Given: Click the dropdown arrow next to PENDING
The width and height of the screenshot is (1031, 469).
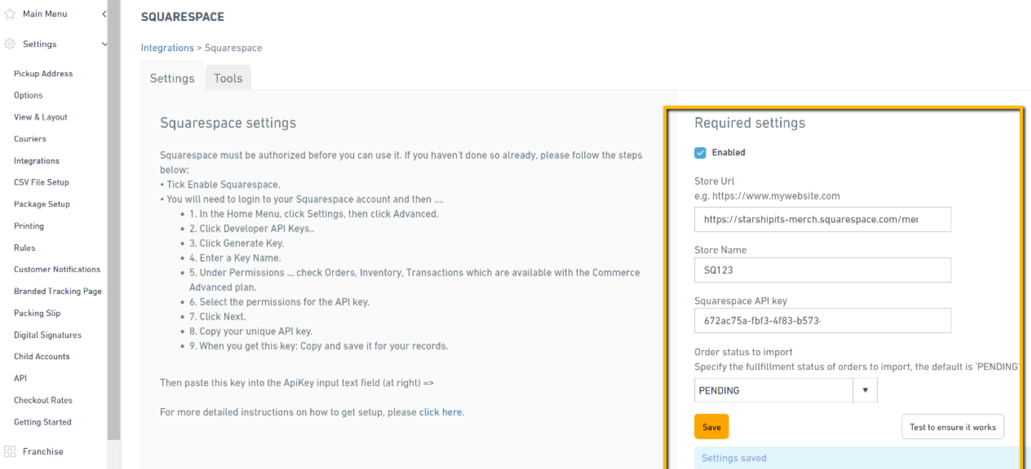Looking at the screenshot, I should coord(865,390).
